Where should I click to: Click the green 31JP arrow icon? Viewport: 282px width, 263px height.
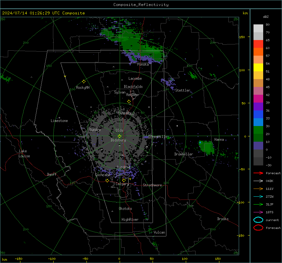tap(258, 204)
